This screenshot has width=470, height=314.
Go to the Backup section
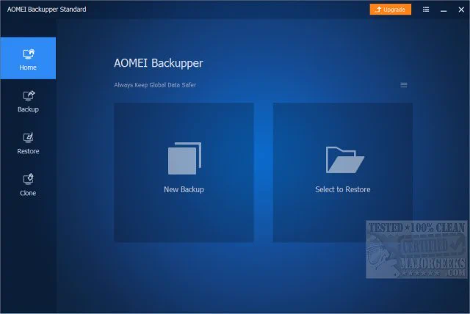point(28,101)
